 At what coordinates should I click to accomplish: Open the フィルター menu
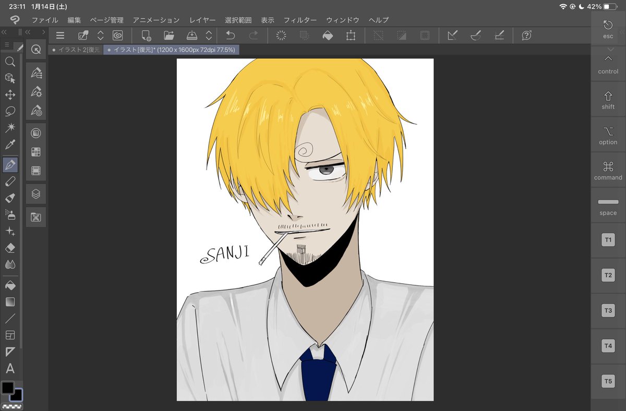tap(300, 20)
